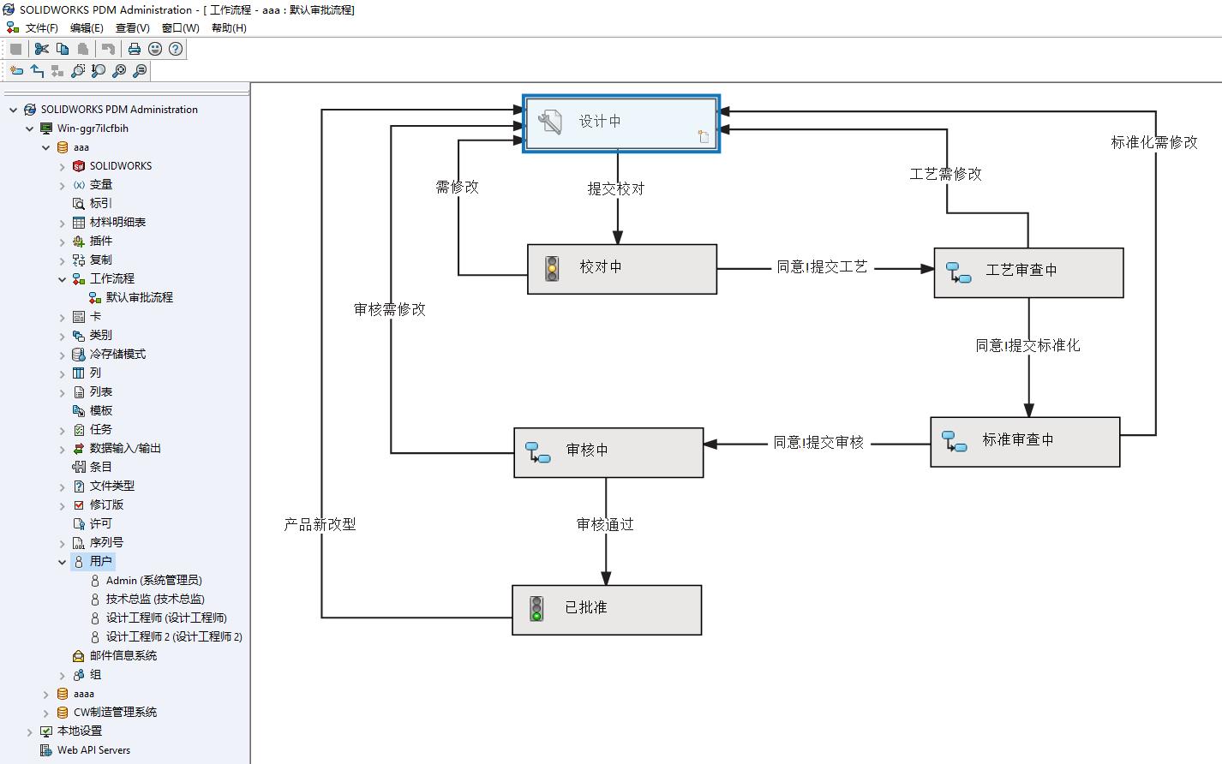This screenshot has width=1222, height=764.
Task: Open the 帮助(H) menu
Action: pyautogui.click(x=229, y=27)
